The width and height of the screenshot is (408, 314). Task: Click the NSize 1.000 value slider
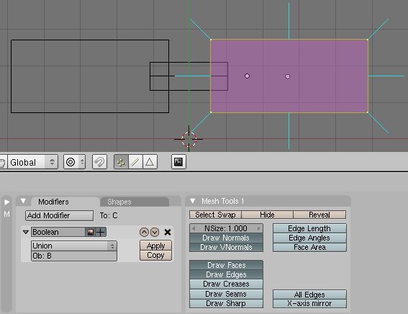coord(226,228)
